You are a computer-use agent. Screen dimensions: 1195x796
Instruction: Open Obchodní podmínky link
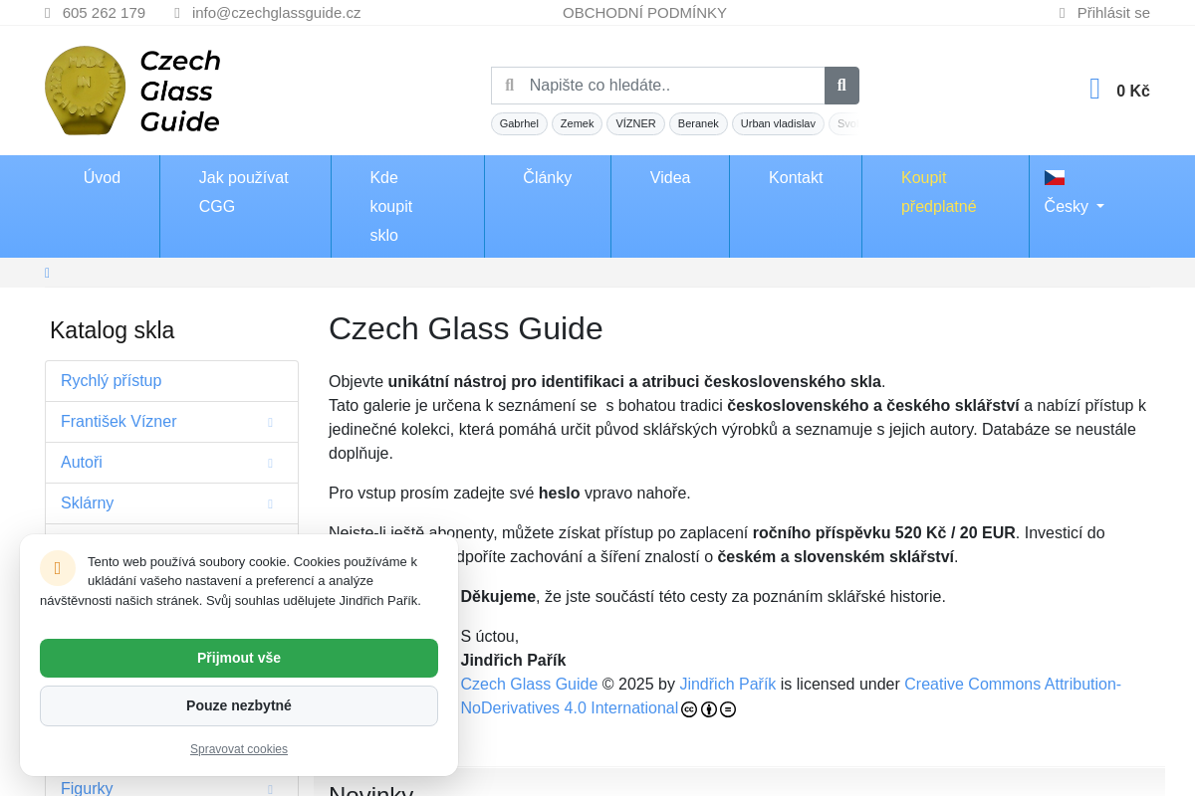pyautogui.click(x=644, y=13)
